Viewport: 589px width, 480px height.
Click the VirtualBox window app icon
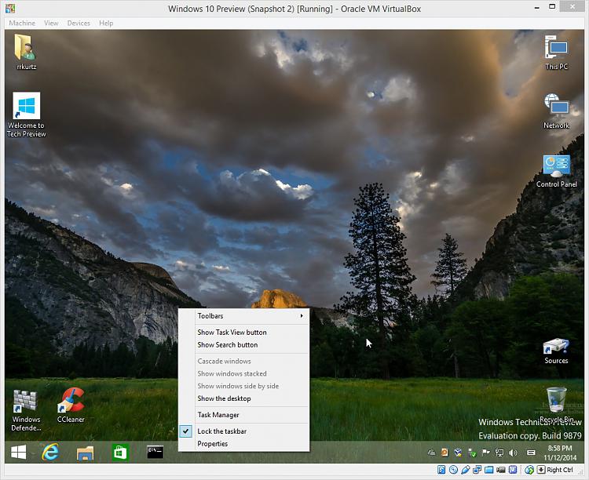tap(10, 9)
